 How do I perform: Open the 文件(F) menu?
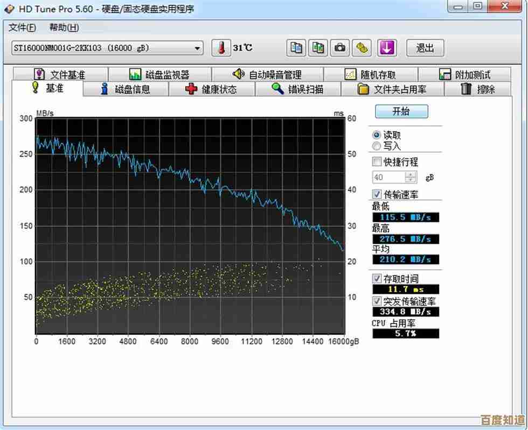tap(23, 27)
